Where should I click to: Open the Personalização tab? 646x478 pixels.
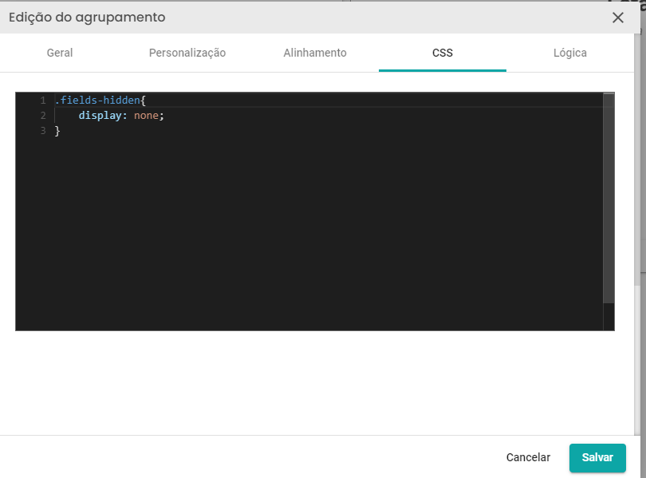(x=187, y=53)
